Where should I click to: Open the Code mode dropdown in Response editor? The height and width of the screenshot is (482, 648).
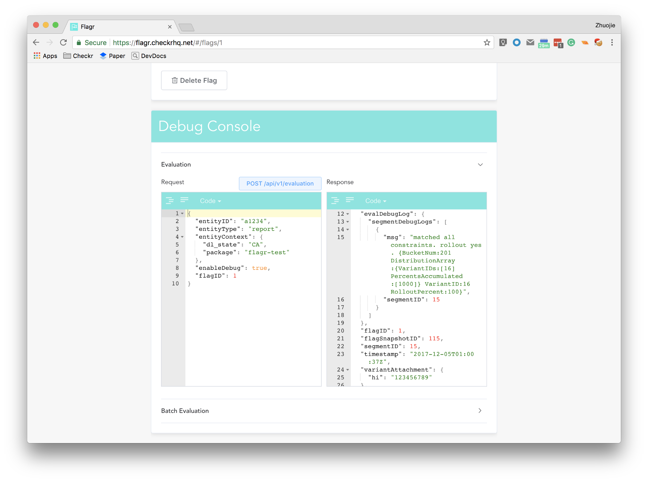(376, 201)
